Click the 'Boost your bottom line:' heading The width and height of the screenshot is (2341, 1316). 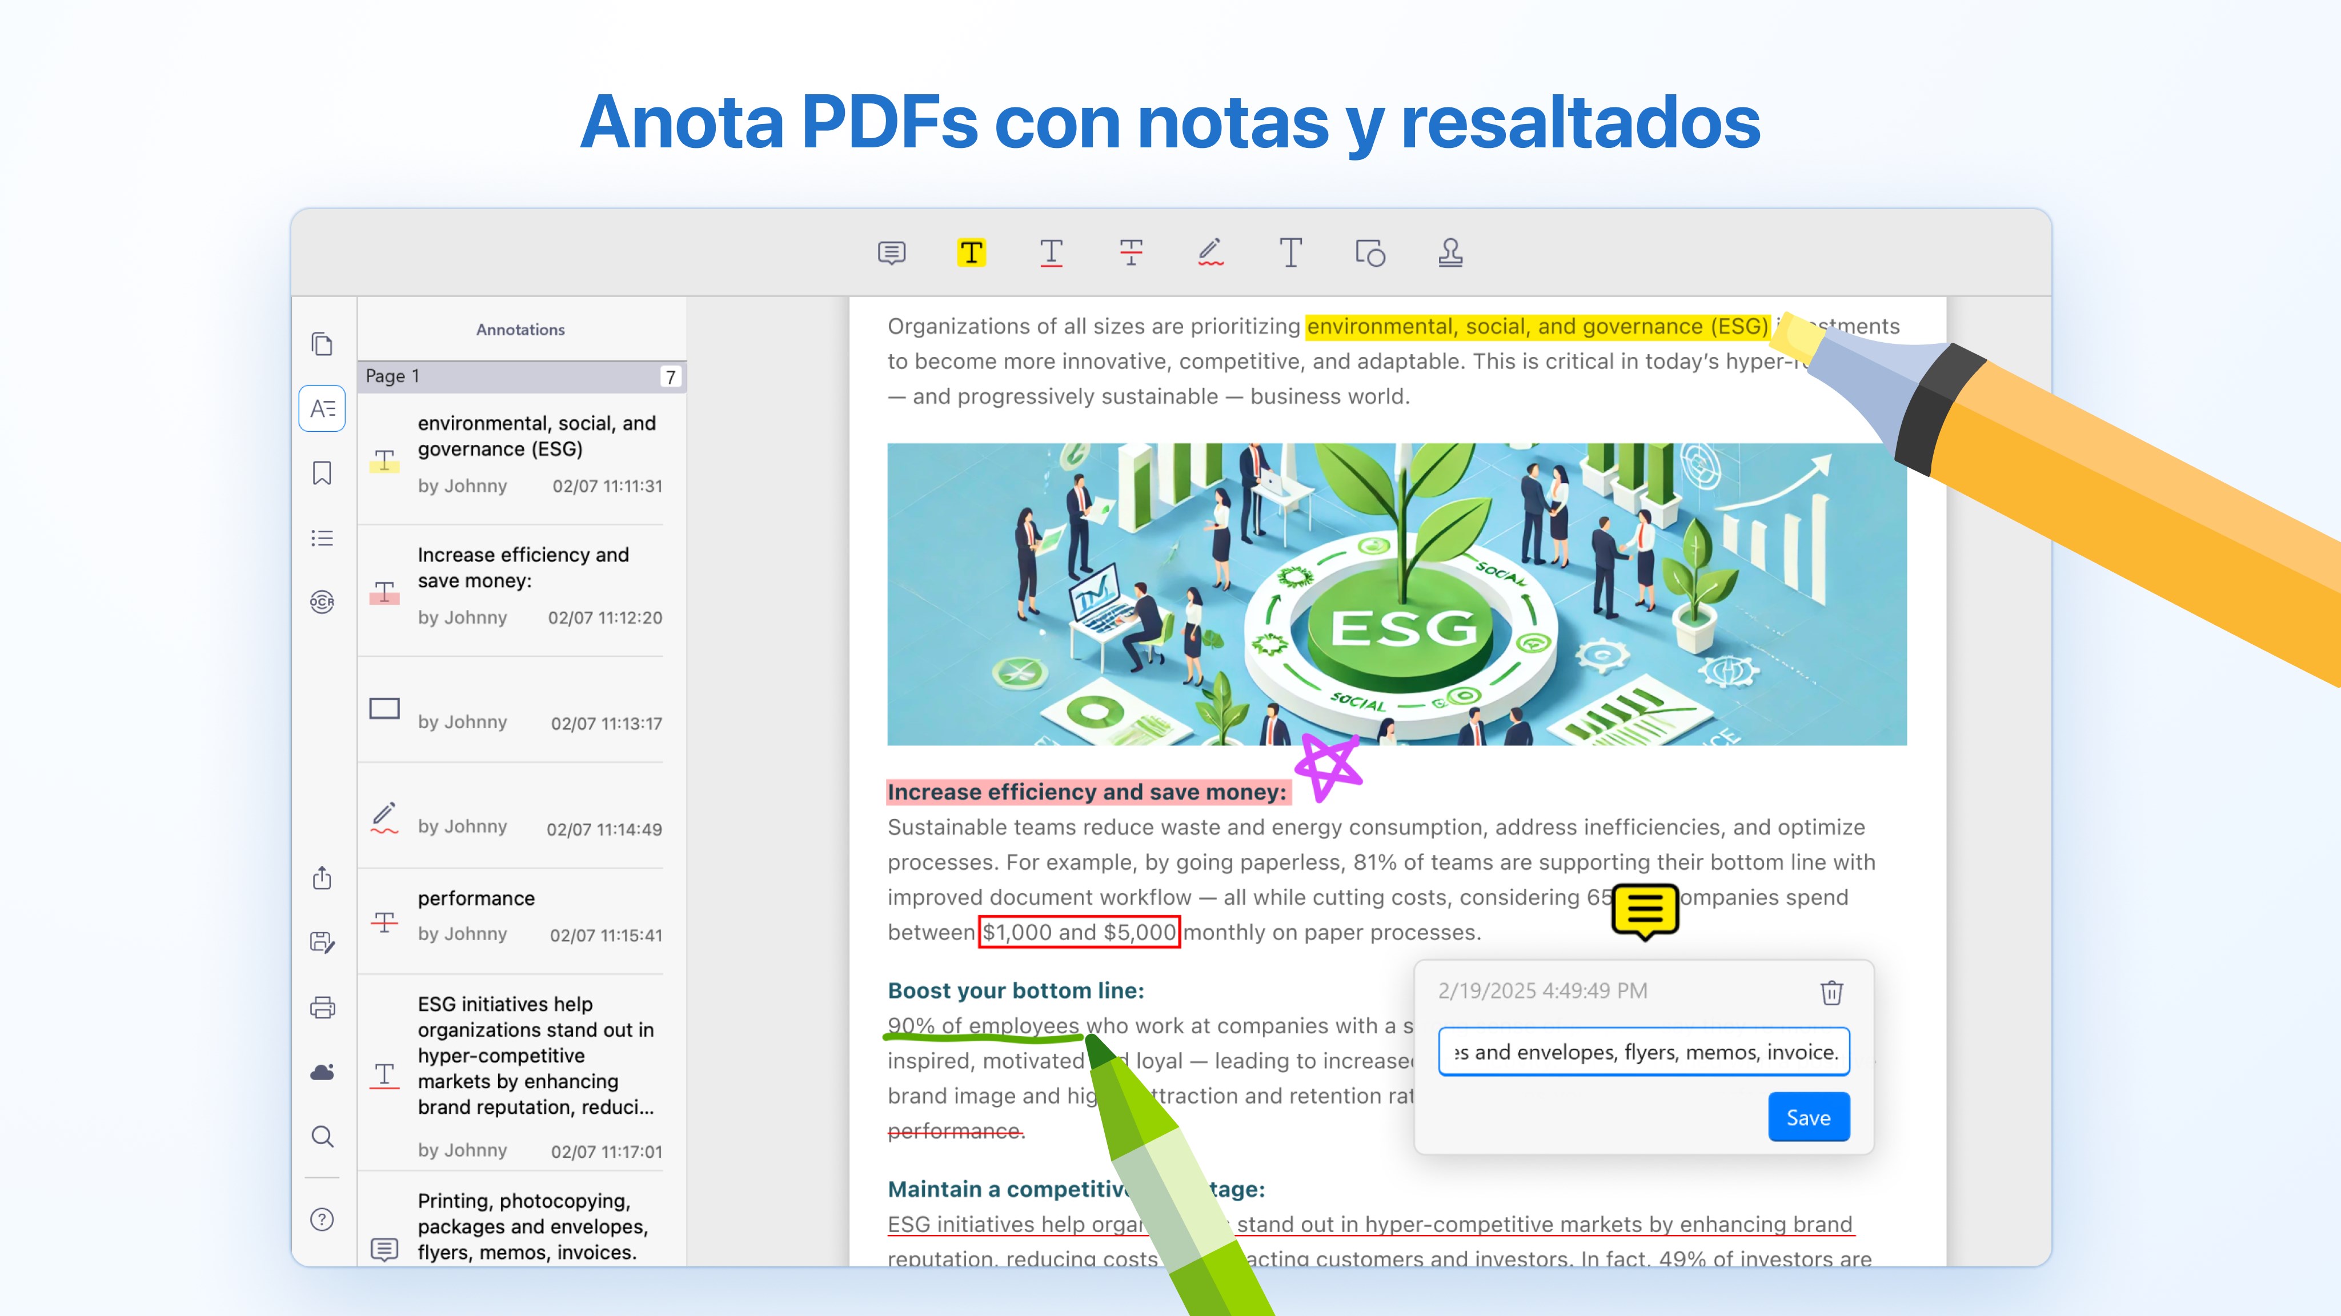(x=1016, y=990)
